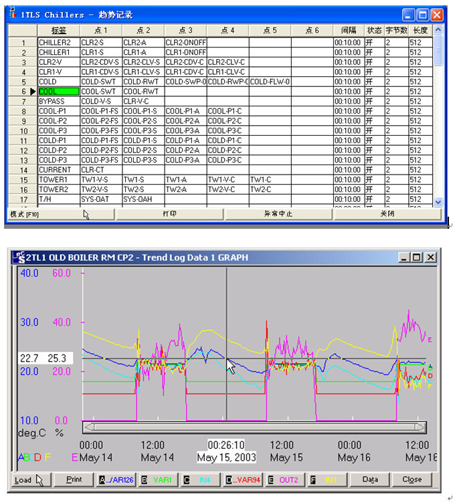Click the Chillers window title icon
Screen dimensions: 453x503
coord(12,14)
